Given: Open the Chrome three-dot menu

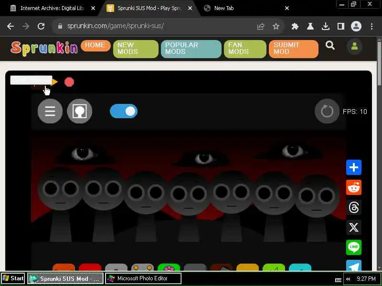Looking at the screenshot, I should (x=371, y=26).
